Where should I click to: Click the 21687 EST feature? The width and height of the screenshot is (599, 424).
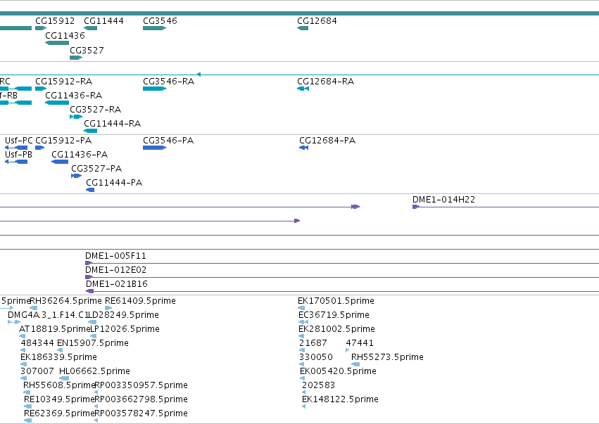pos(302,350)
